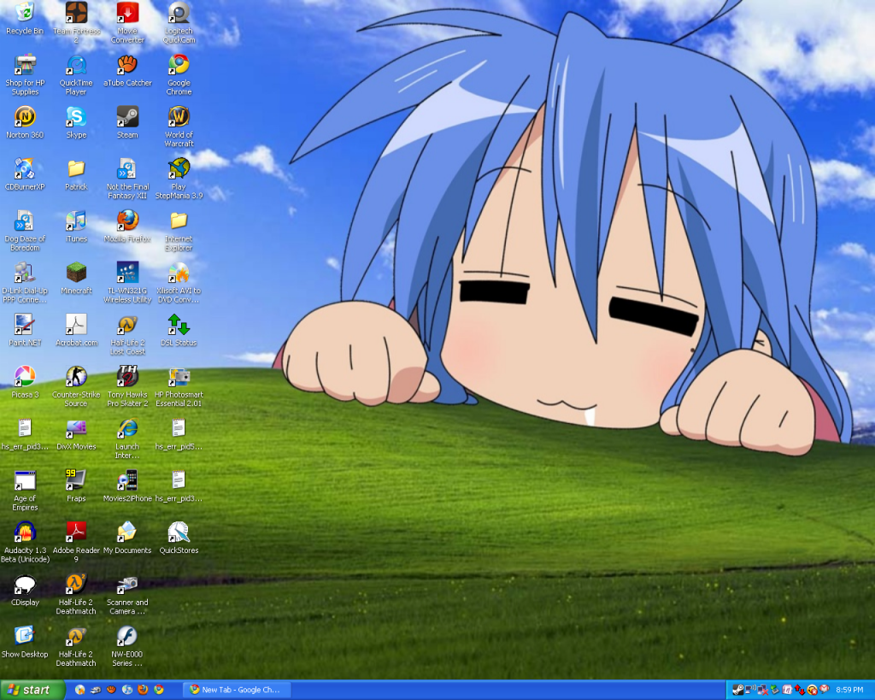Open aTube Catcher desktop icon
Screen dimensions: 875x700
[x=127, y=71]
